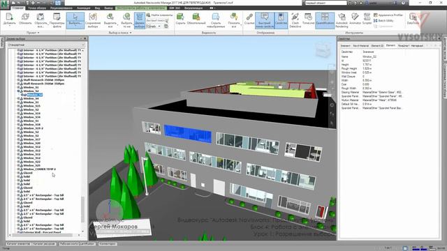Select the Window_S20 tree item
This screenshot has width=447, height=251.
(31, 143)
